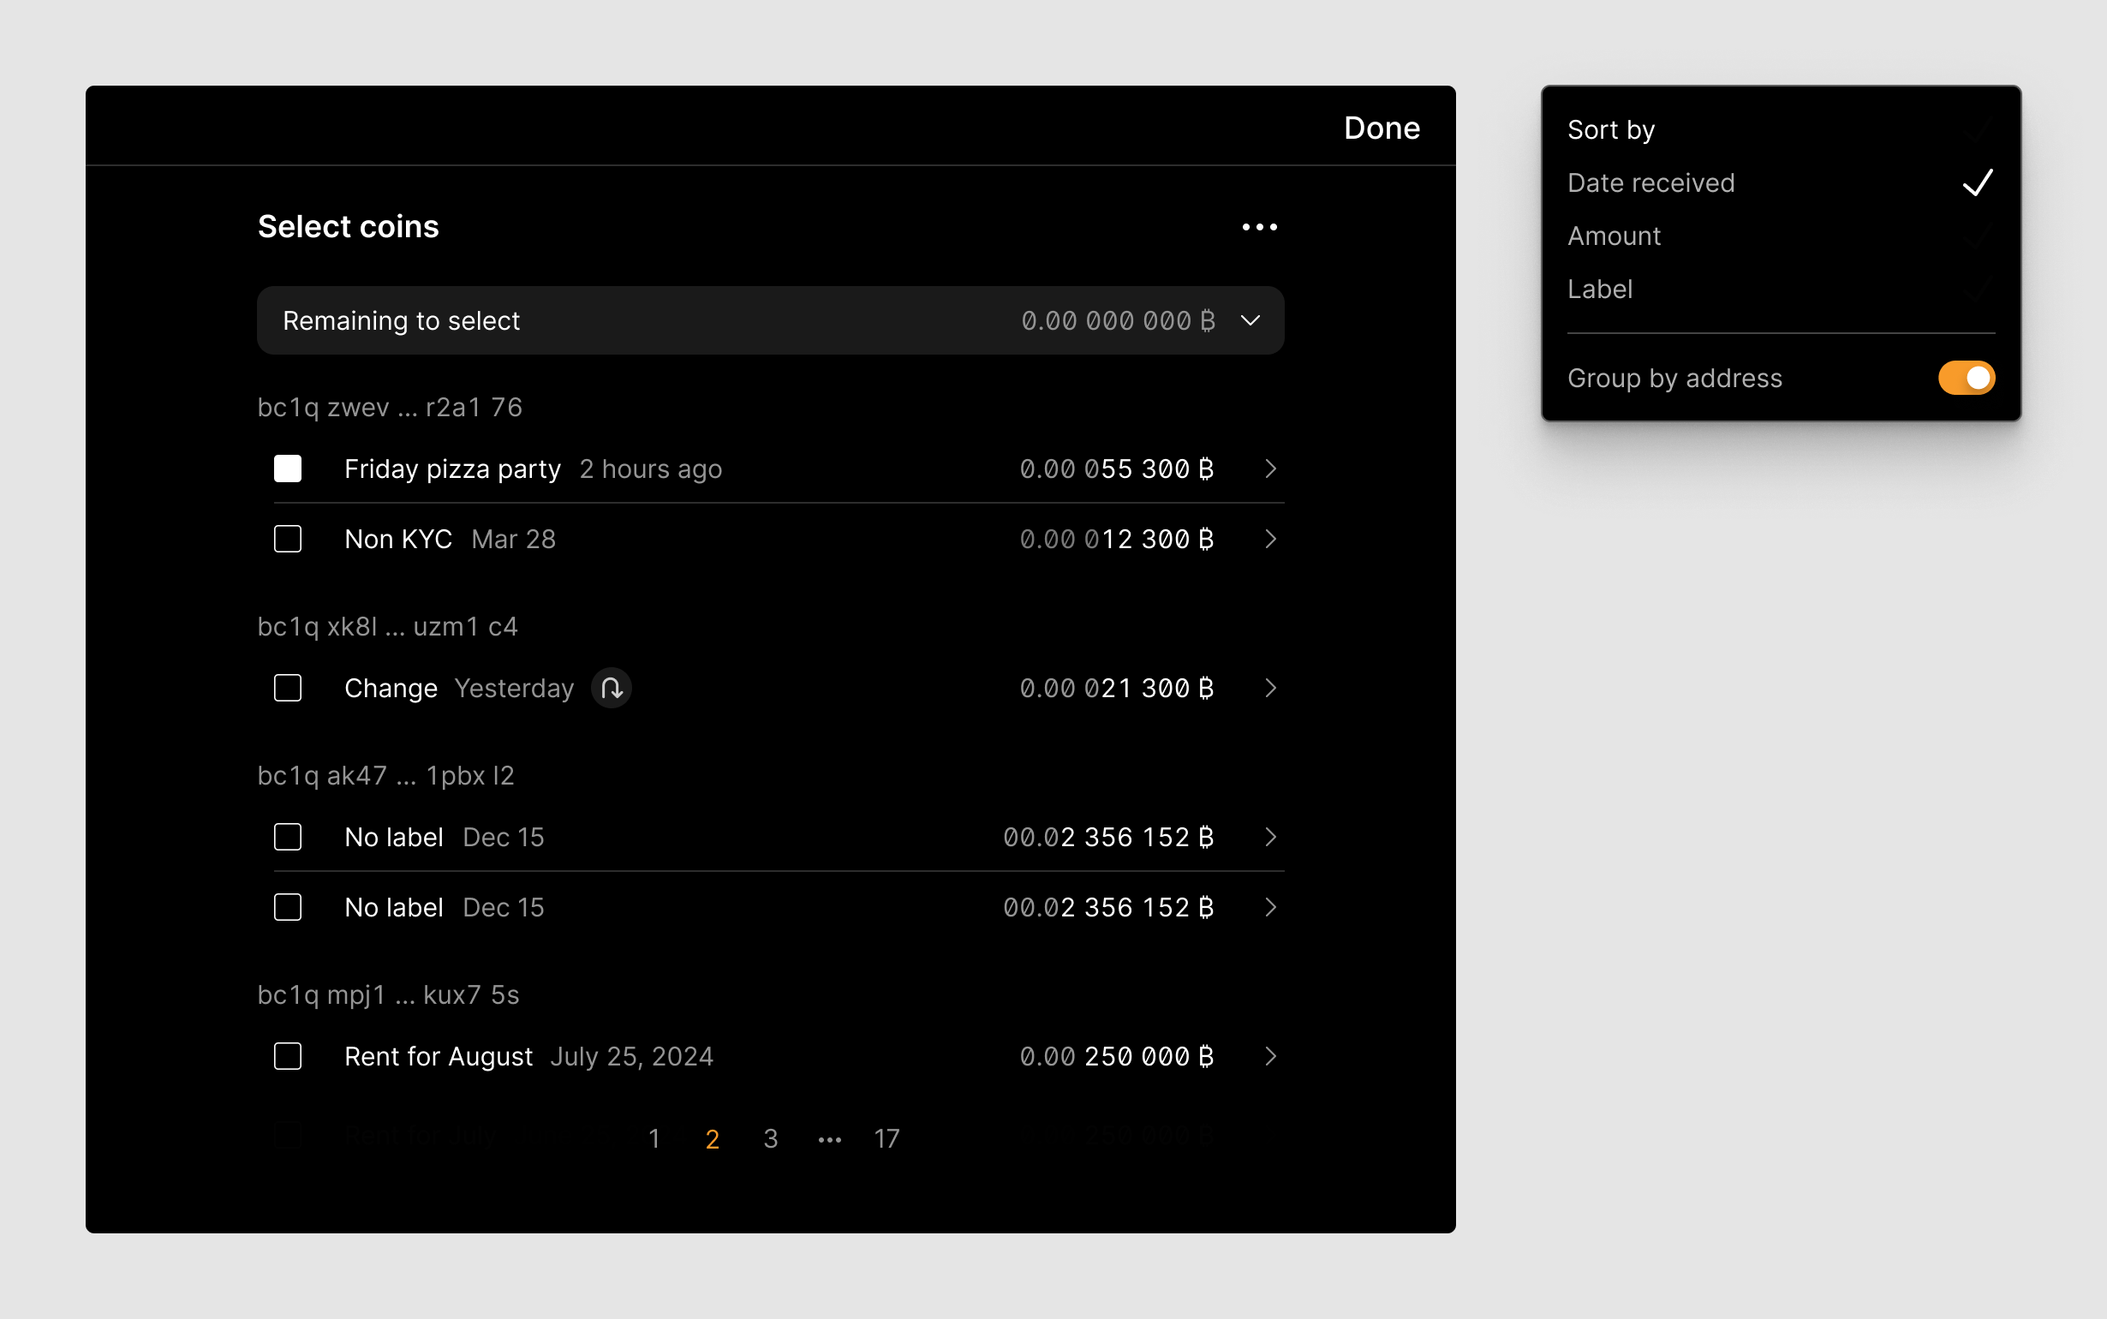Image resolution: width=2107 pixels, height=1319 pixels.
Task: Click the Remaining to select label
Action: point(401,321)
